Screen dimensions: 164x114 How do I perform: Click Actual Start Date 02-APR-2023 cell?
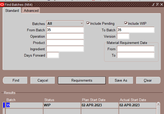[x=138, y=105]
